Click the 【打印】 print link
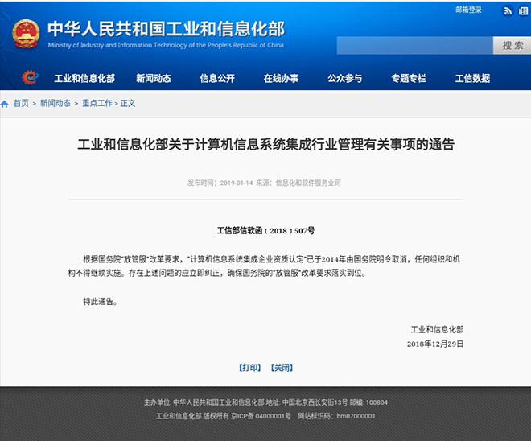The image size is (531, 441). pyautogui.click(x=249, y=368)
